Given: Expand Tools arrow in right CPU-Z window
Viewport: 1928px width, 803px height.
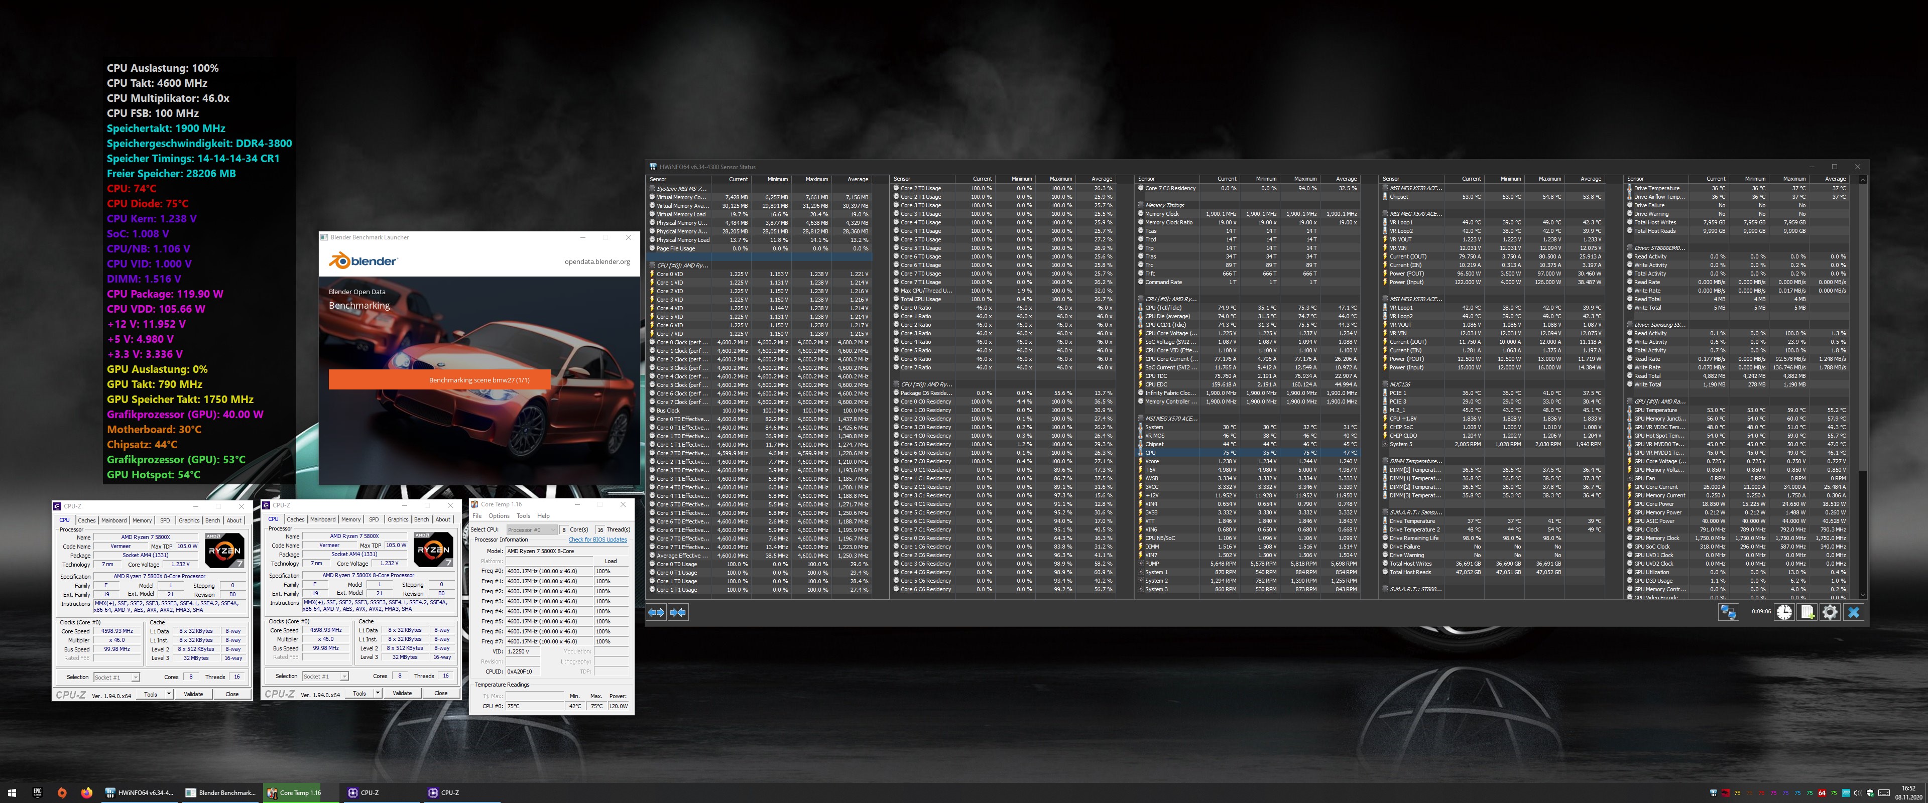Looking at the screenshot, I should (378, 693).
